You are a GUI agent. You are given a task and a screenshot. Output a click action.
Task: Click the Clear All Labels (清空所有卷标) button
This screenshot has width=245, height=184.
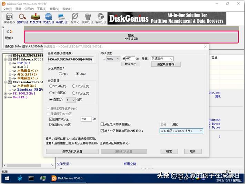click(166, 64)
